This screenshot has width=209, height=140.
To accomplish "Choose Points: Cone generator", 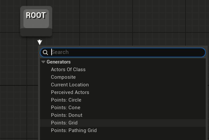I will [x=65, y=108].
